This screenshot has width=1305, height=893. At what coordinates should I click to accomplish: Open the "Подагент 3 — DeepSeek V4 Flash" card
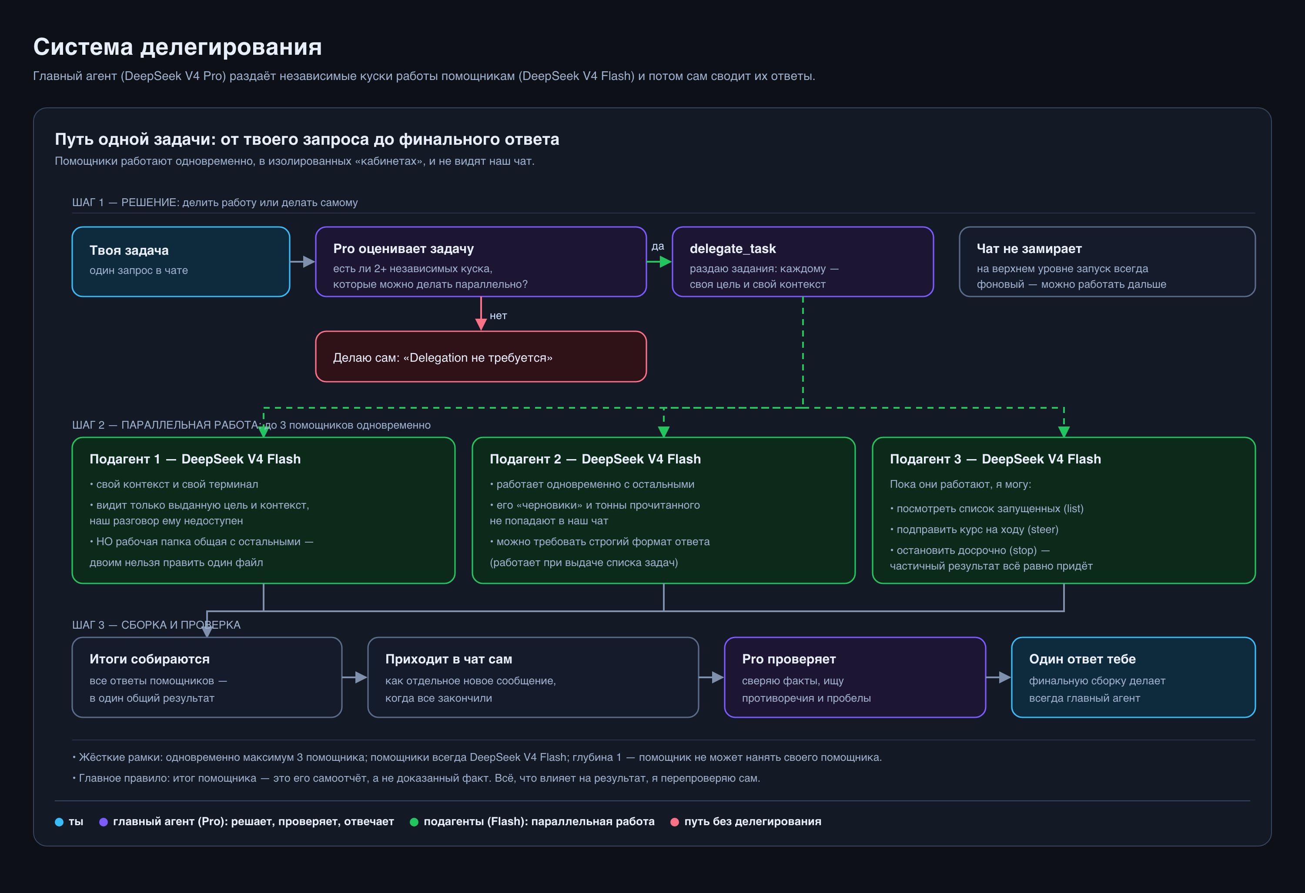click(1064, 510)
